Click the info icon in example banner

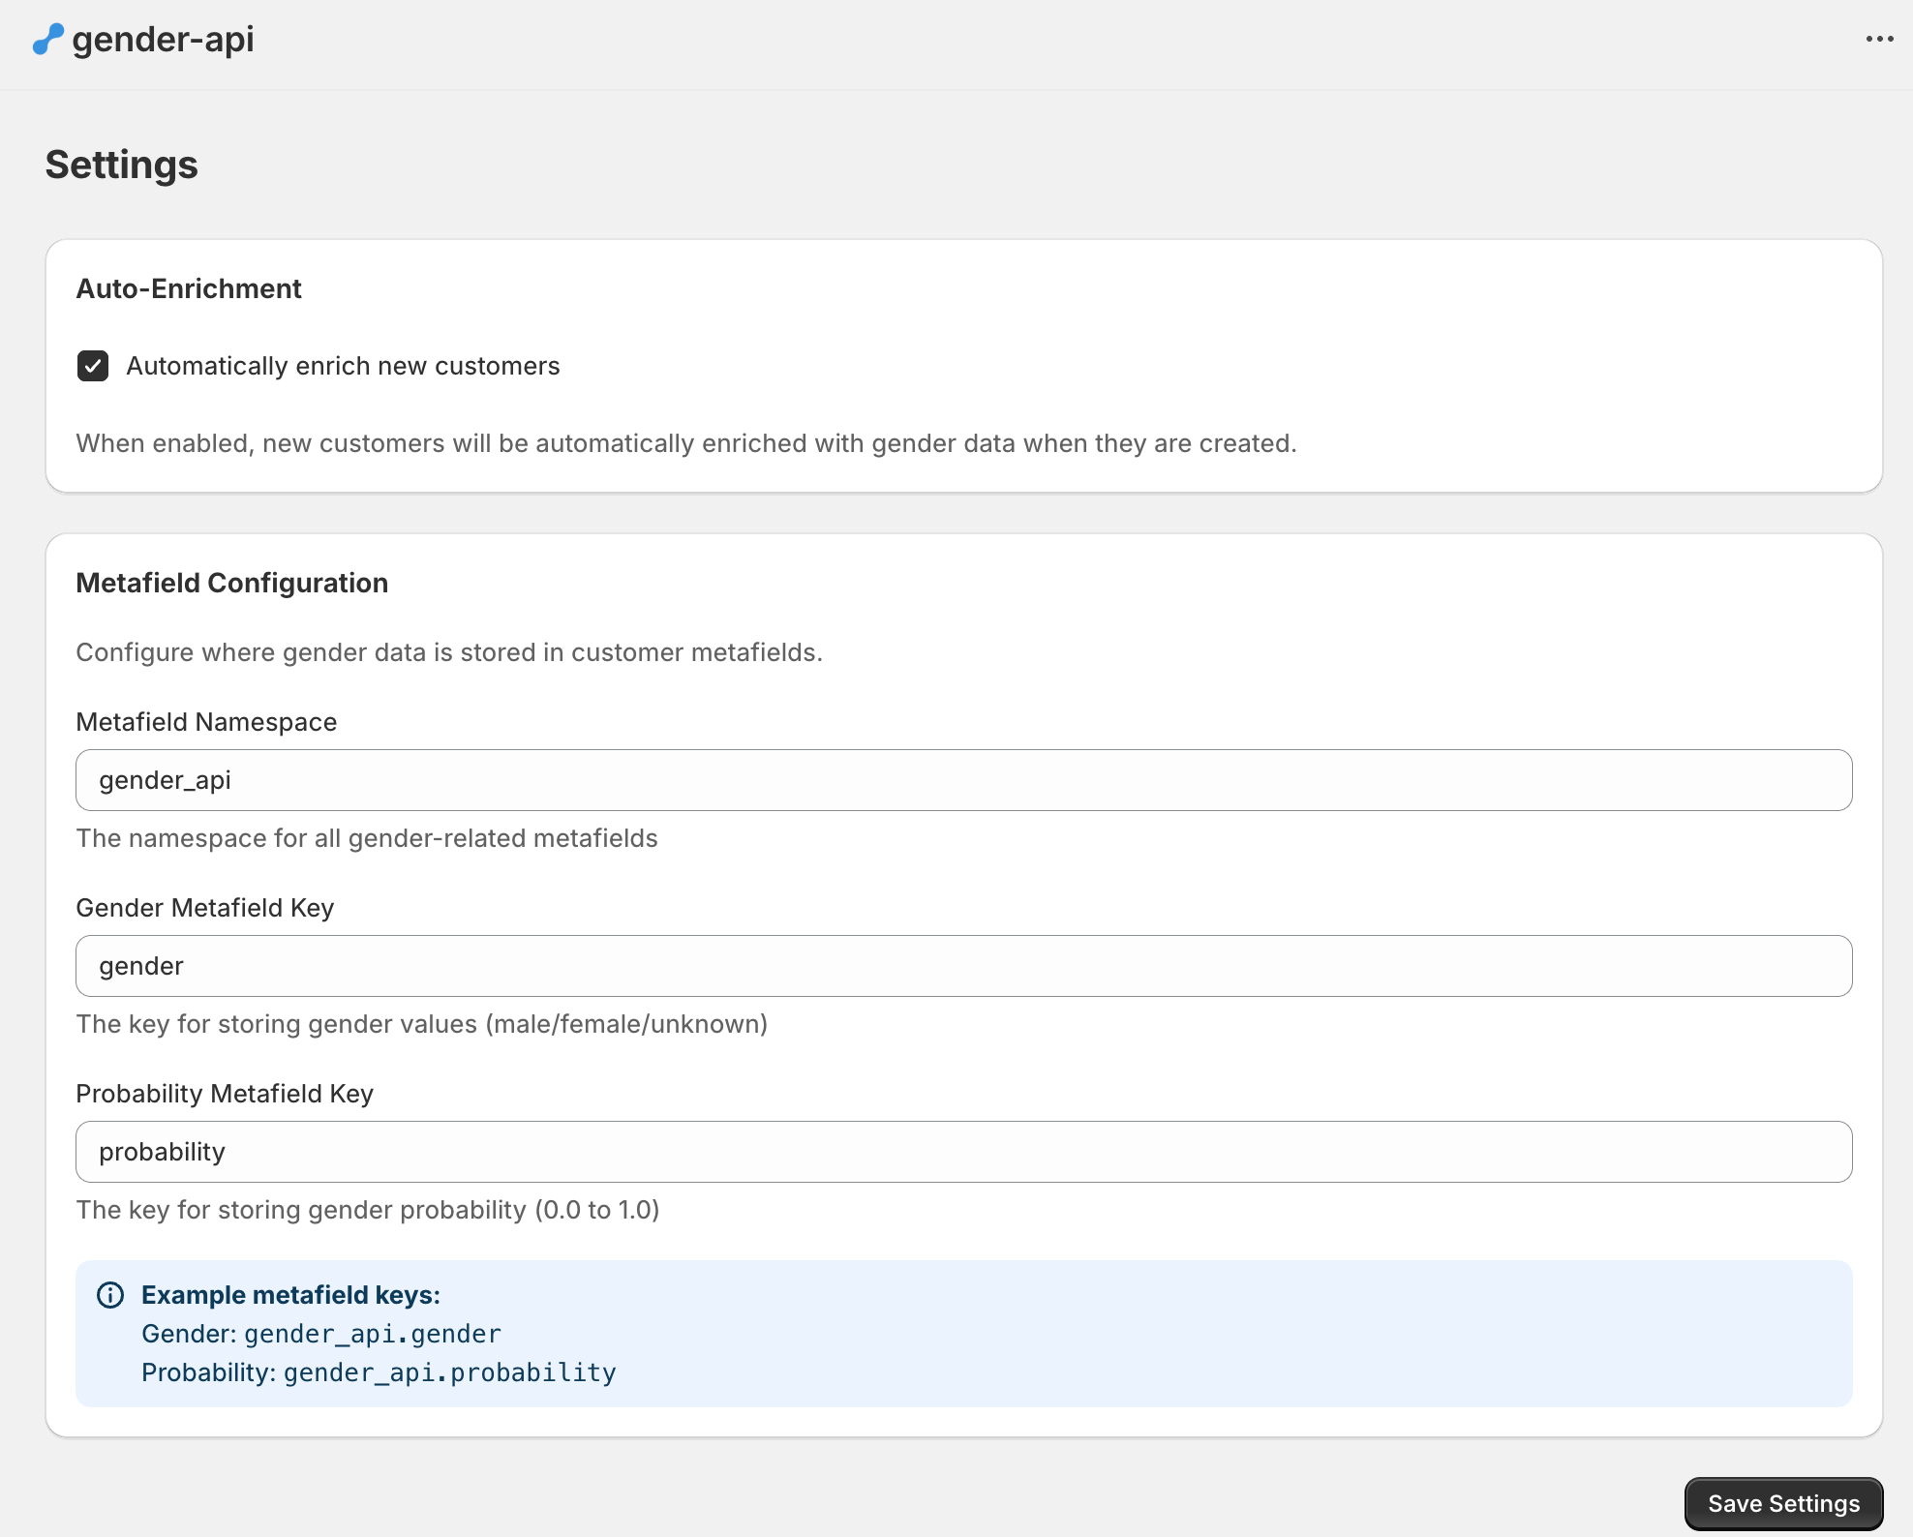[110, 1295]
